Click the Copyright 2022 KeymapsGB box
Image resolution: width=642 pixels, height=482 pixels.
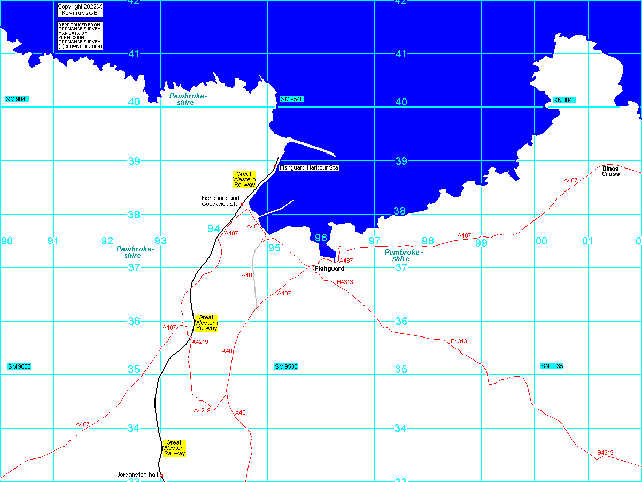[x=80, y=10]
